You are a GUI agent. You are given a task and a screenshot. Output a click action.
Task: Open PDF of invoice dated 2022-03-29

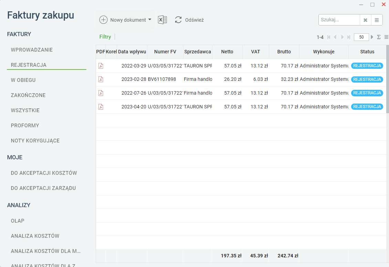pyautogui.click(x=101, y=66)
